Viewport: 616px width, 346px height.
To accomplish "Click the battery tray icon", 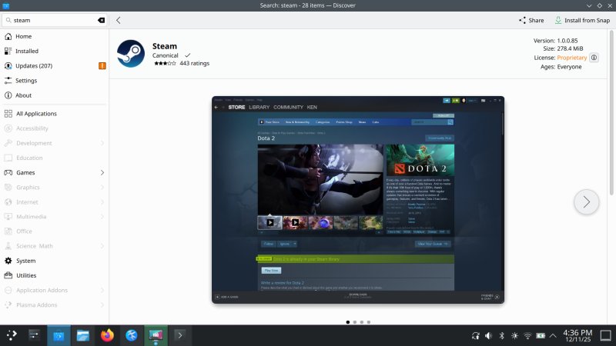I will coord(541,336).
